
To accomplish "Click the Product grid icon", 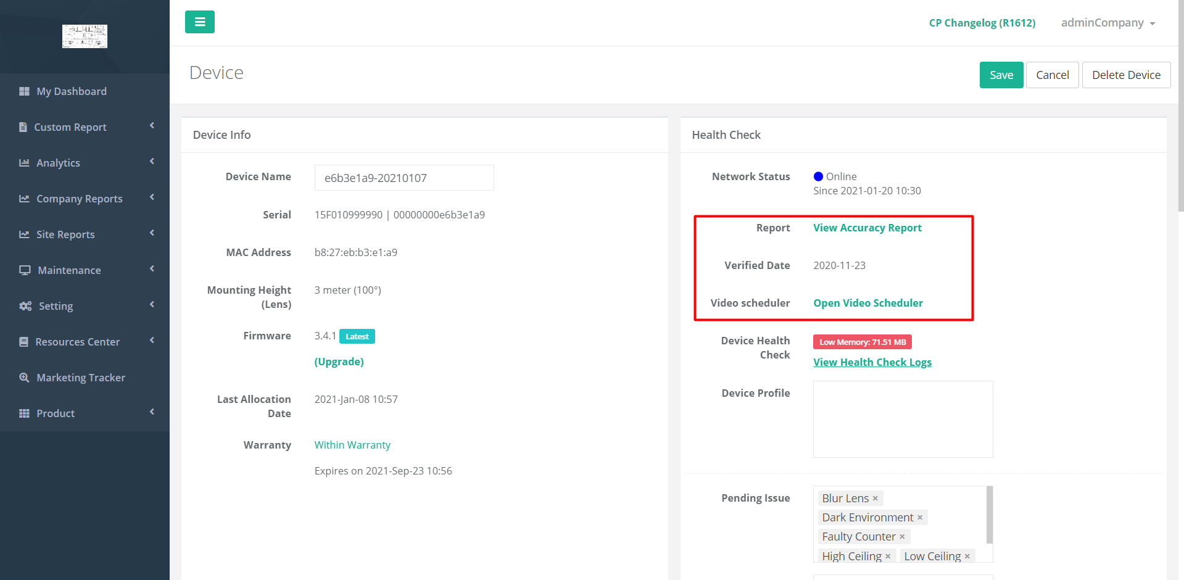I will (x=24, y=413).
